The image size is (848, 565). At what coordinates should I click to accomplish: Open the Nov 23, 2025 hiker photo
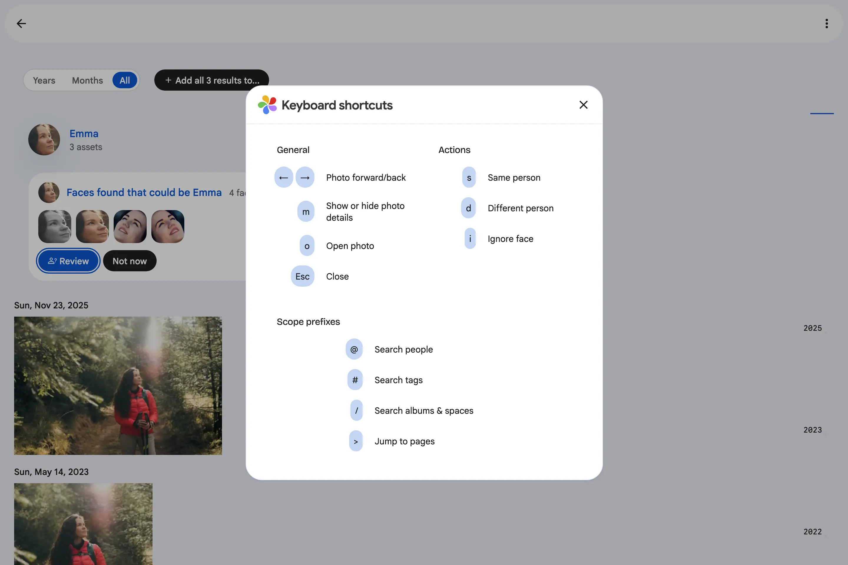[x=118, y=385]
